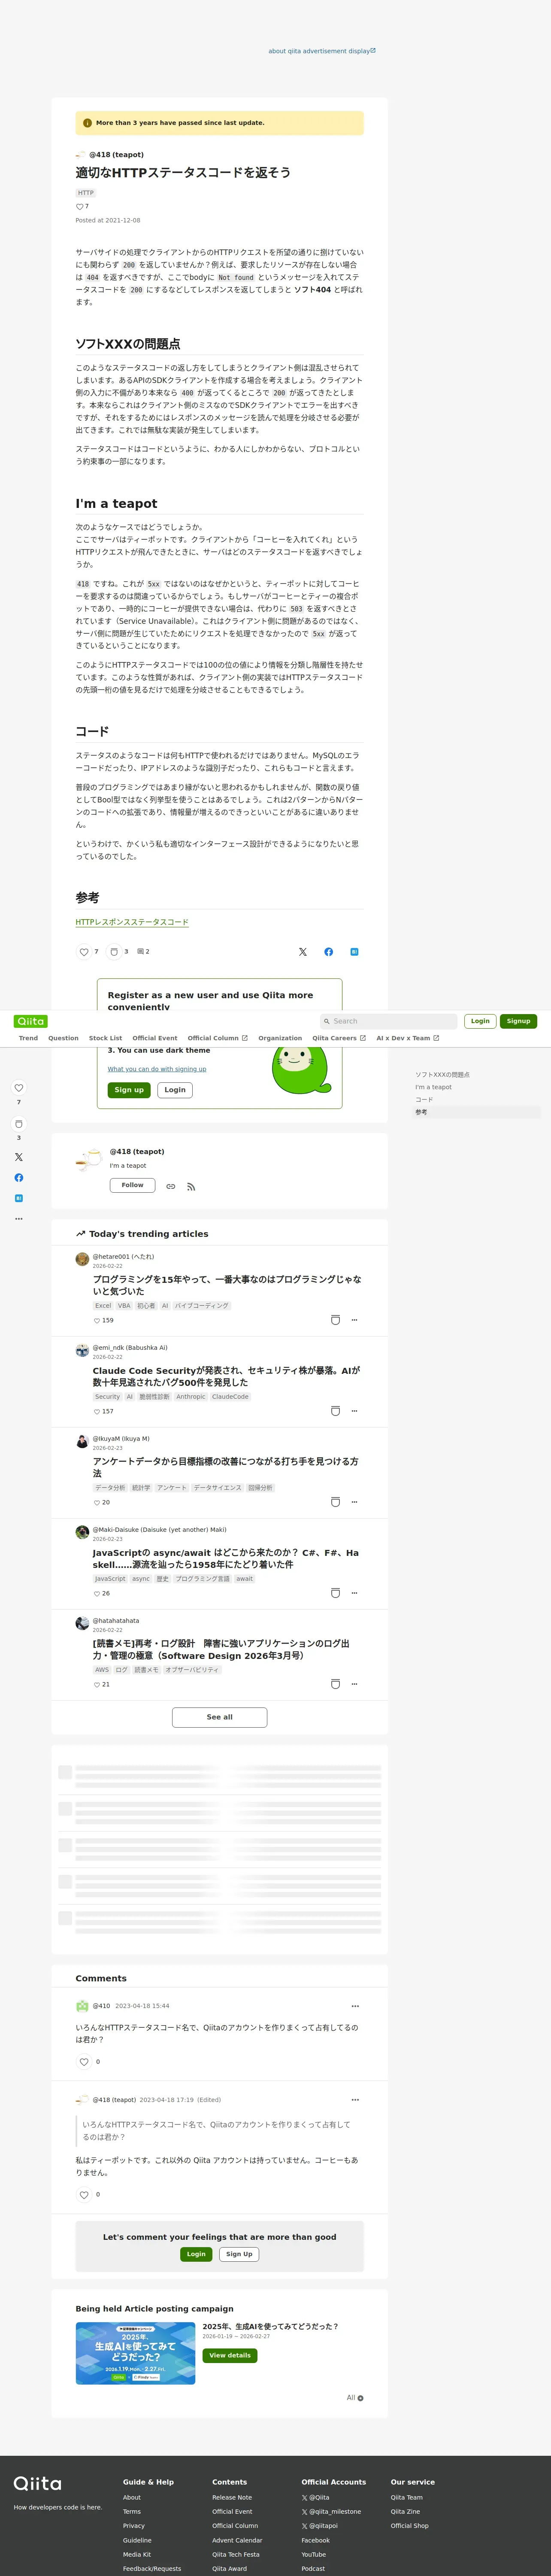
Task: Click Sign Up in comment prompt box
Action: [239, 2254]
